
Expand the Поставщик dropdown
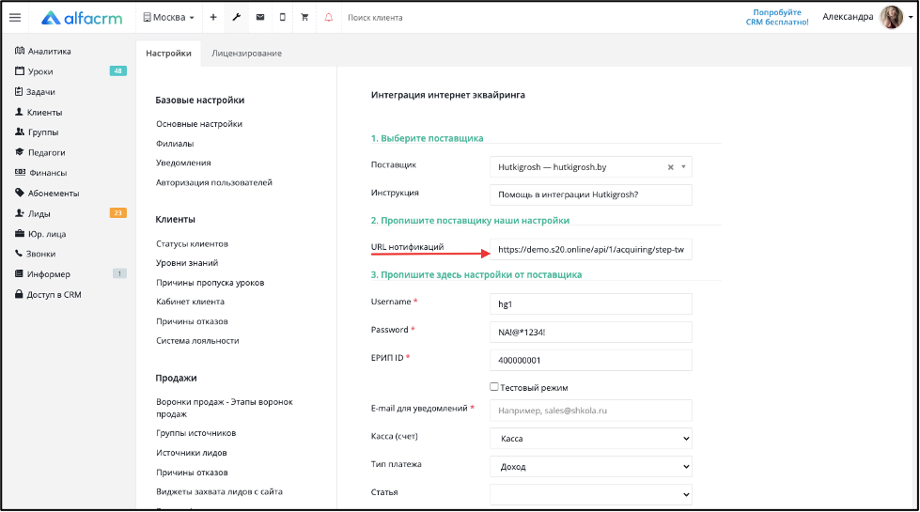coord(683,167)
